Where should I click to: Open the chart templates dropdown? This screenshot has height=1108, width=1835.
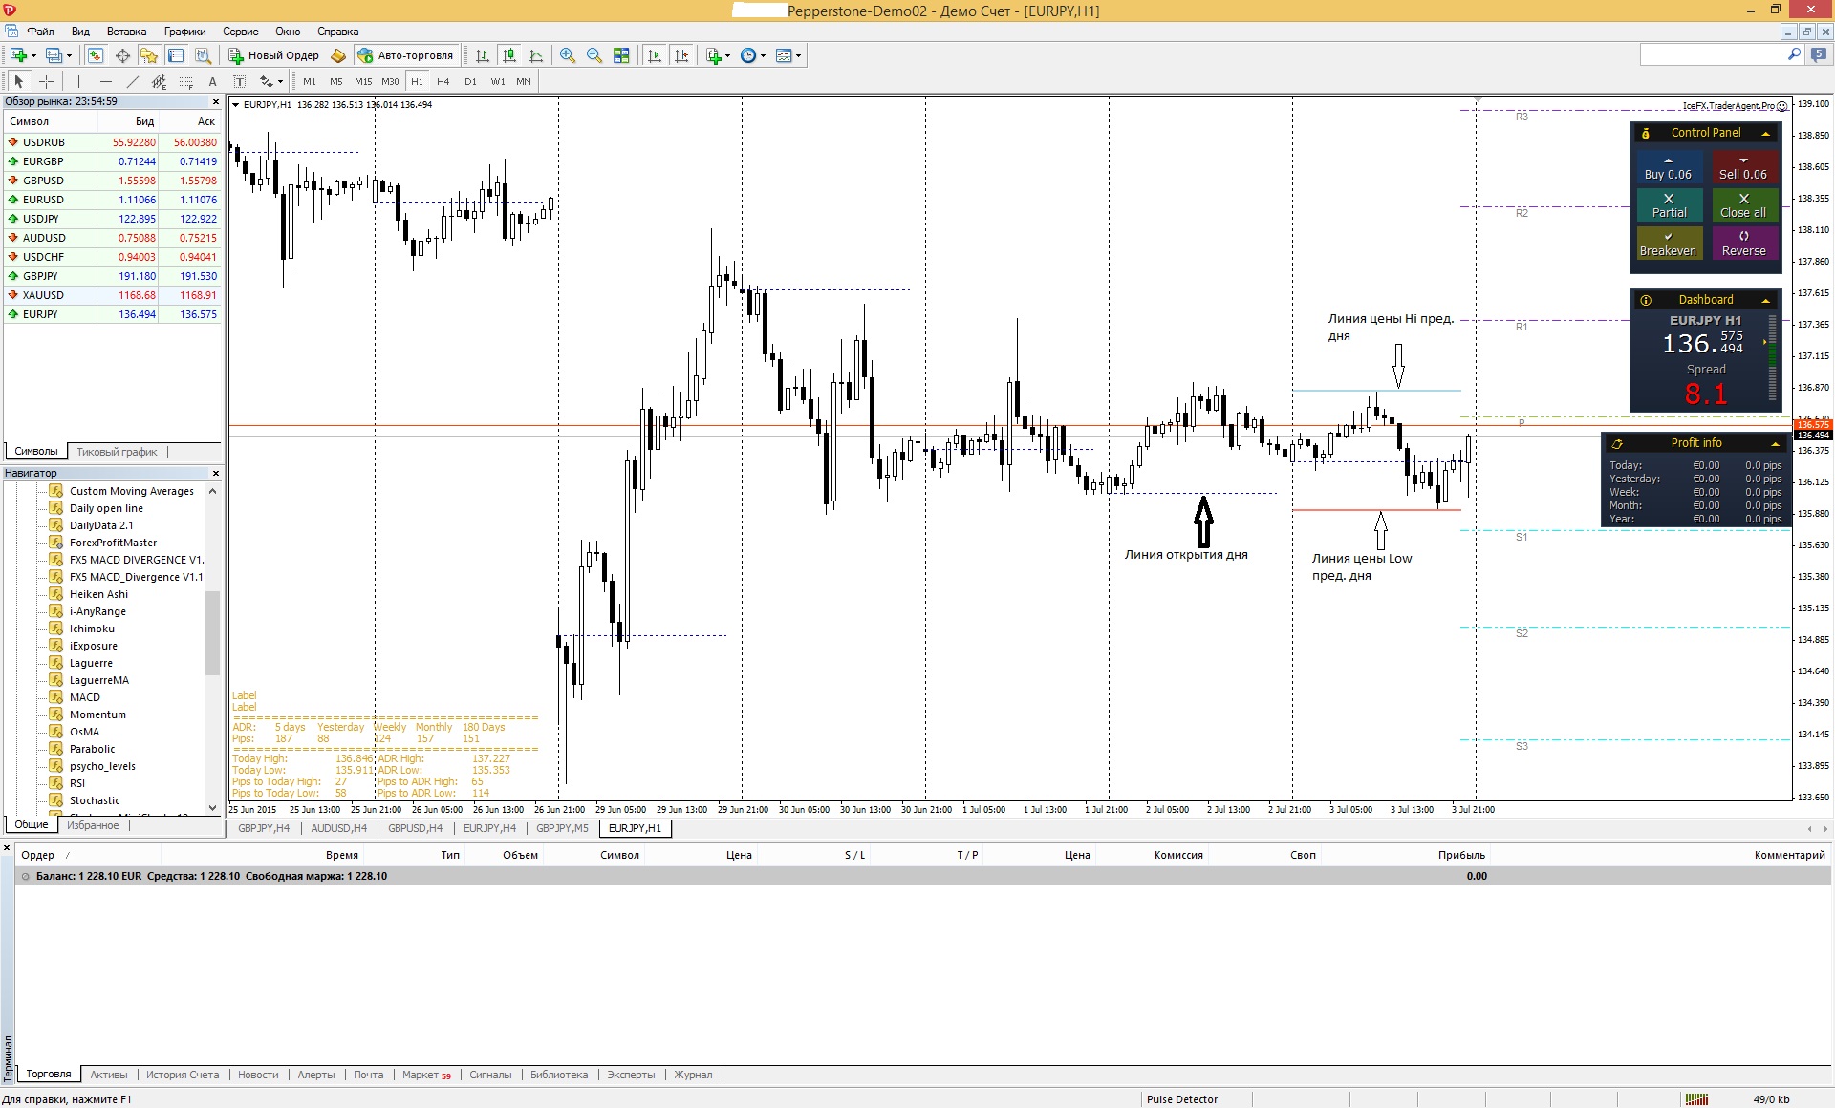(788, 55)
